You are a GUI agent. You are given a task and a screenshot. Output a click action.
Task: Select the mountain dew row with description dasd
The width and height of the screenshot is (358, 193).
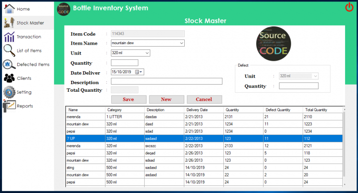(x=204, y=124)
